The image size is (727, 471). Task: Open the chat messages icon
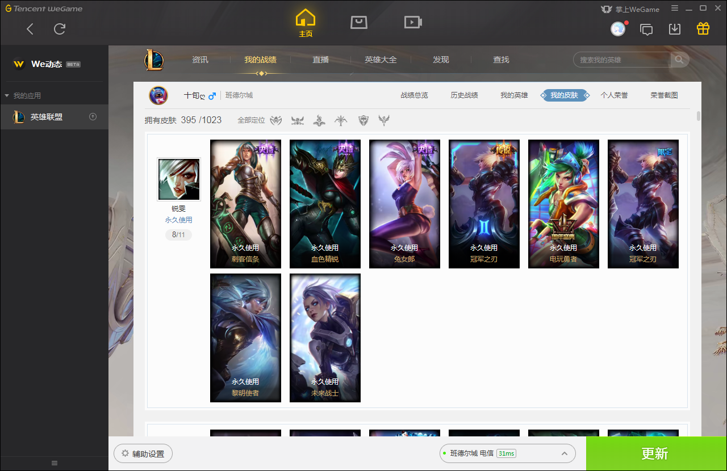pos(646,29)
